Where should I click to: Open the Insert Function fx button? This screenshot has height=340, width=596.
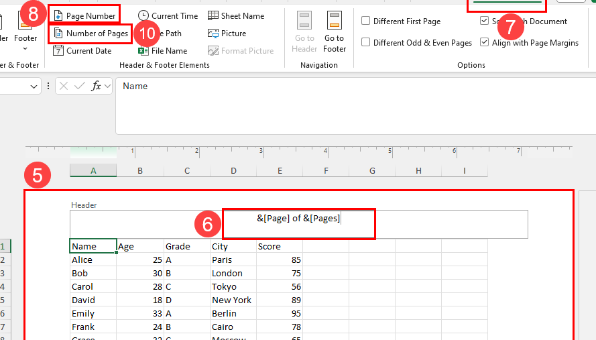pos(96,87)
